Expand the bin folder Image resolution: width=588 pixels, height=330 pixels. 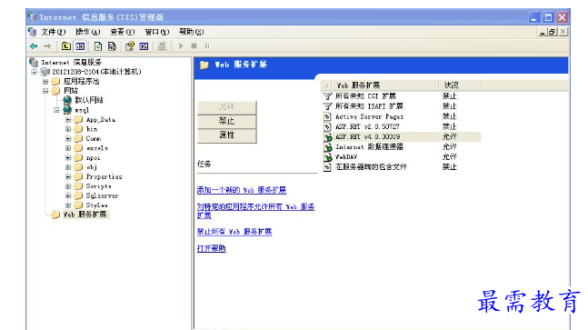[68, 129]
